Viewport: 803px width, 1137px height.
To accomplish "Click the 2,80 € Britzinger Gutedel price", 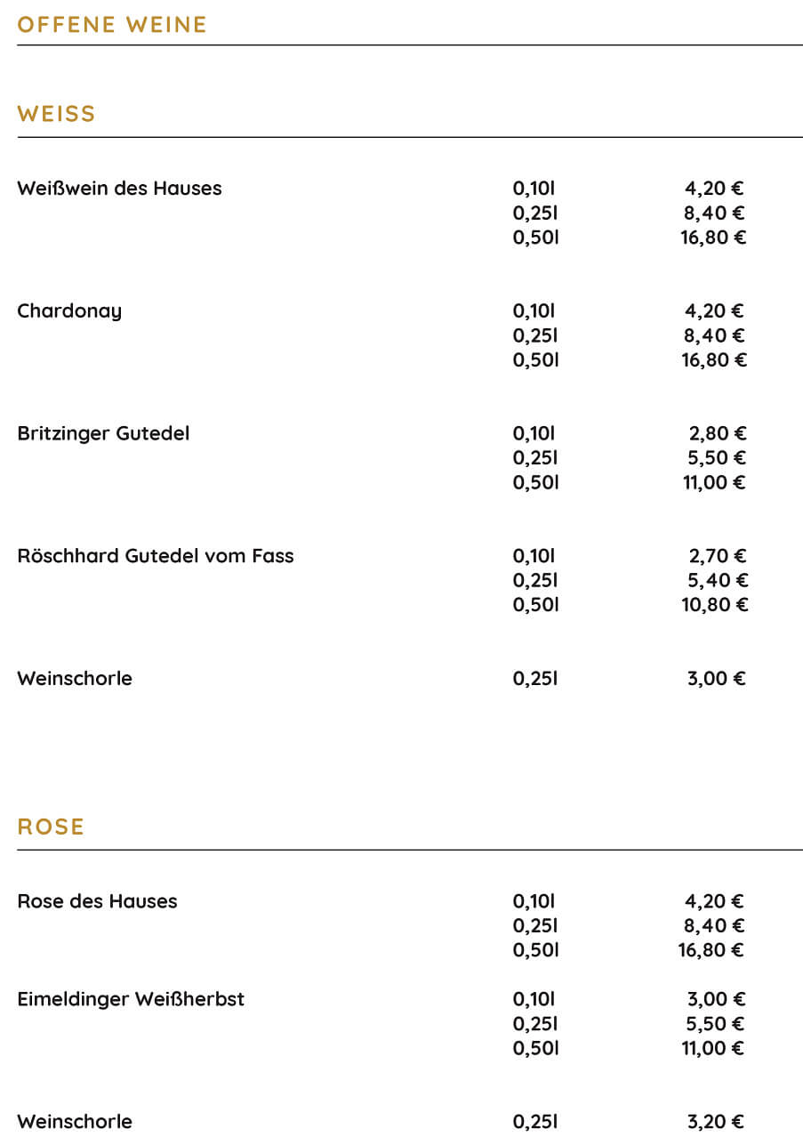I will click(718, 434).
